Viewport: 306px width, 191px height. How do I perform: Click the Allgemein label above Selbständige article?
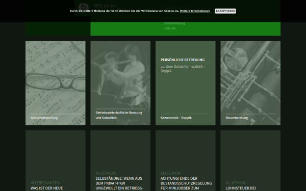tap(107, 173)
